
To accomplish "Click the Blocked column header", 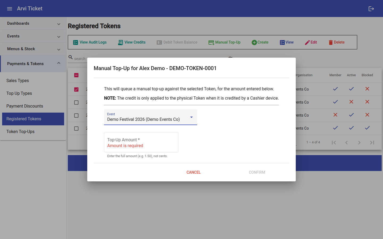I will (367, 75).
